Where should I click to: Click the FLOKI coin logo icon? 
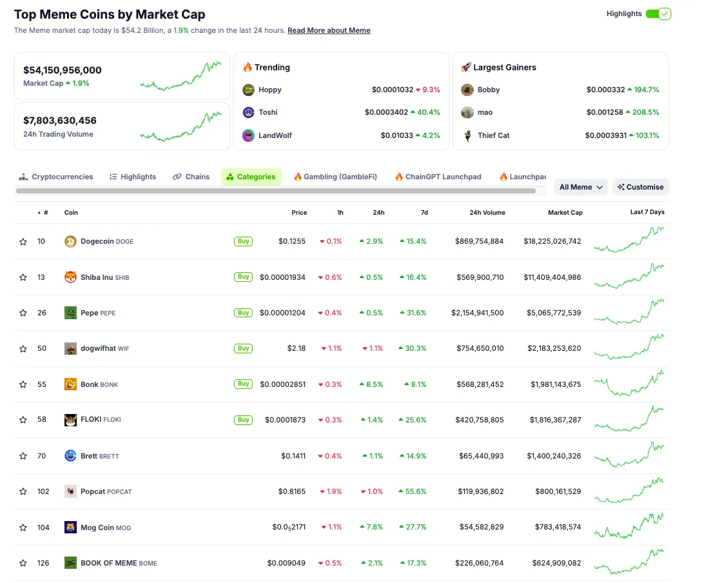(70, 420)
